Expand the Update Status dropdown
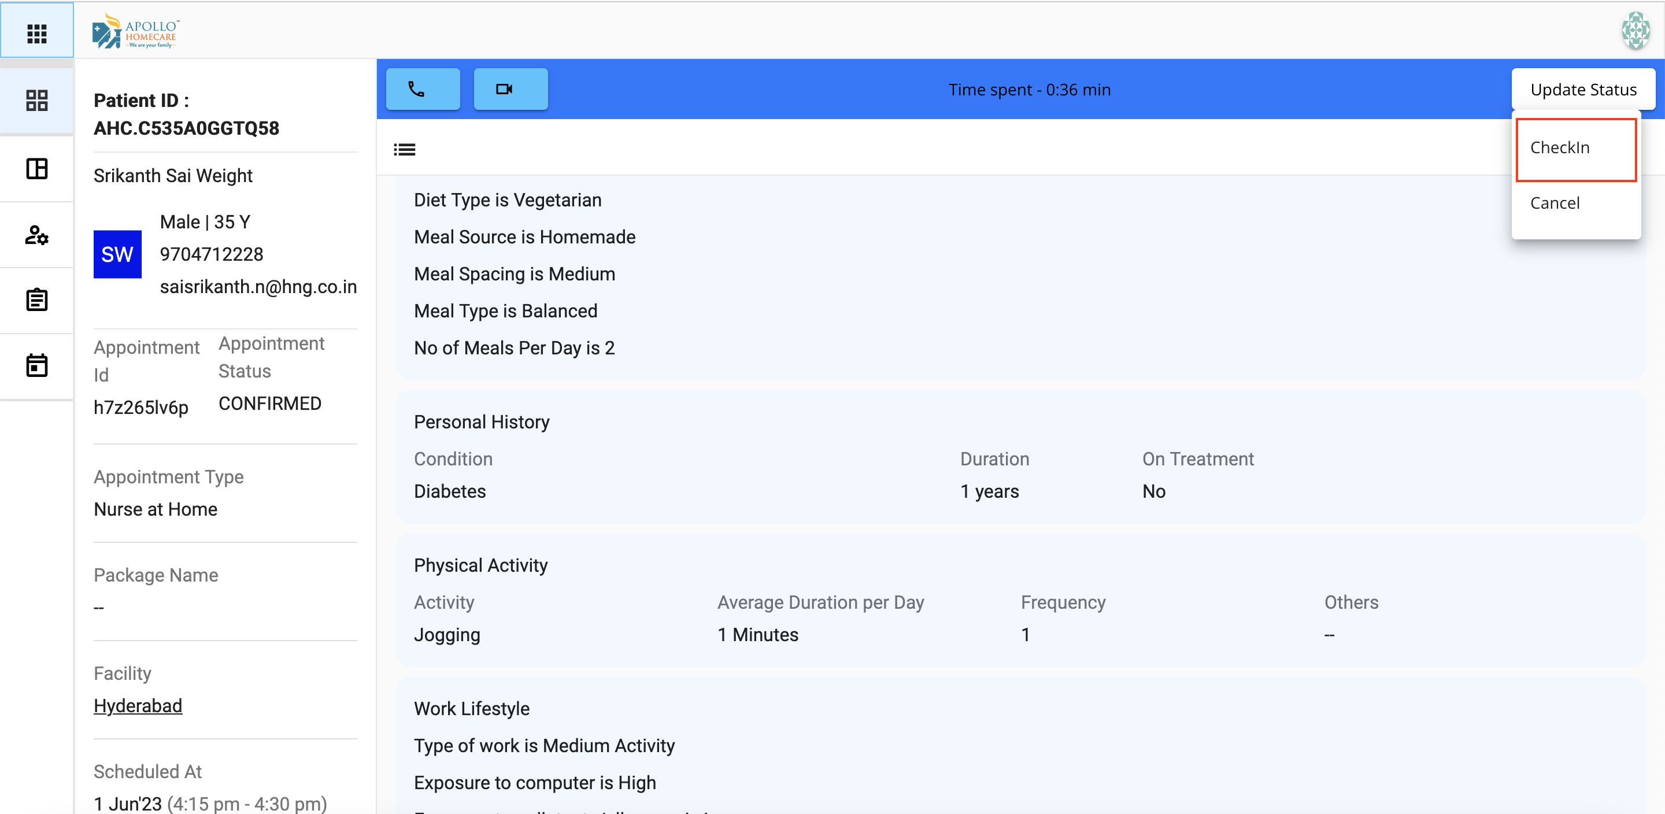1665x814 pixels. [x=1582, y=90]
